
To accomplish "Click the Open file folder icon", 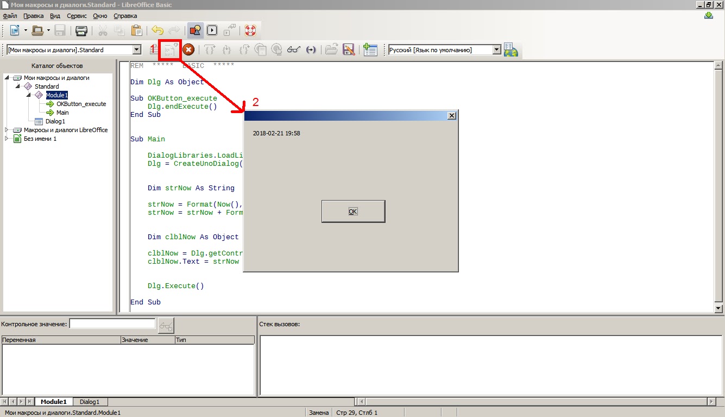I will 37,30.
